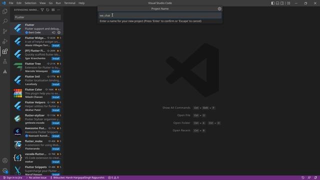
Task: Open the Search view in activity bar
Action: [5, 21]
